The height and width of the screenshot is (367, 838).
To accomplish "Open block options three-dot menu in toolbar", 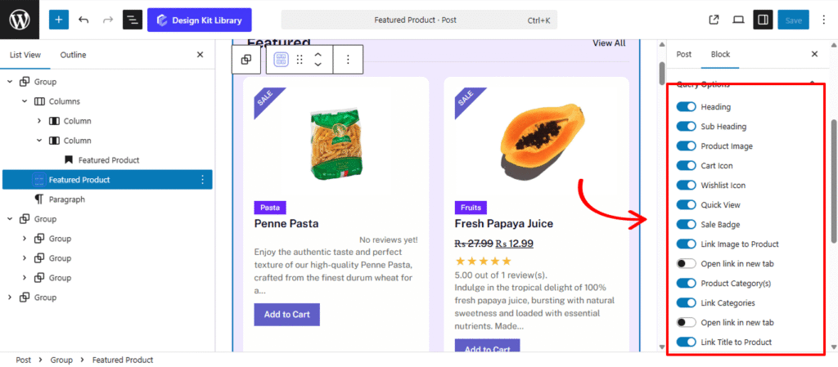I will coord(348,60).
